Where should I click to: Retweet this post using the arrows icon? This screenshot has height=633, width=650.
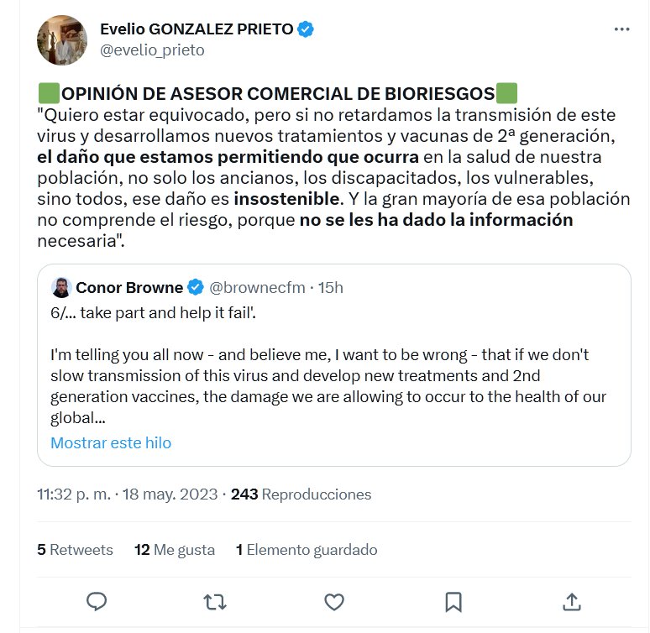pos(216,601)
